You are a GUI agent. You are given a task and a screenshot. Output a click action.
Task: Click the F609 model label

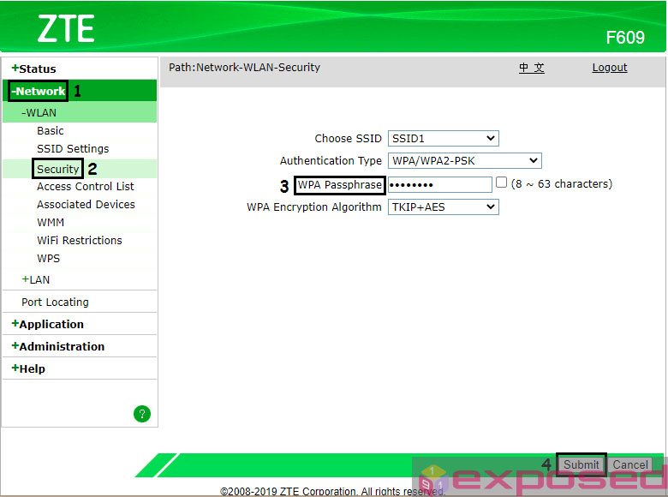[x=625, y=38]
